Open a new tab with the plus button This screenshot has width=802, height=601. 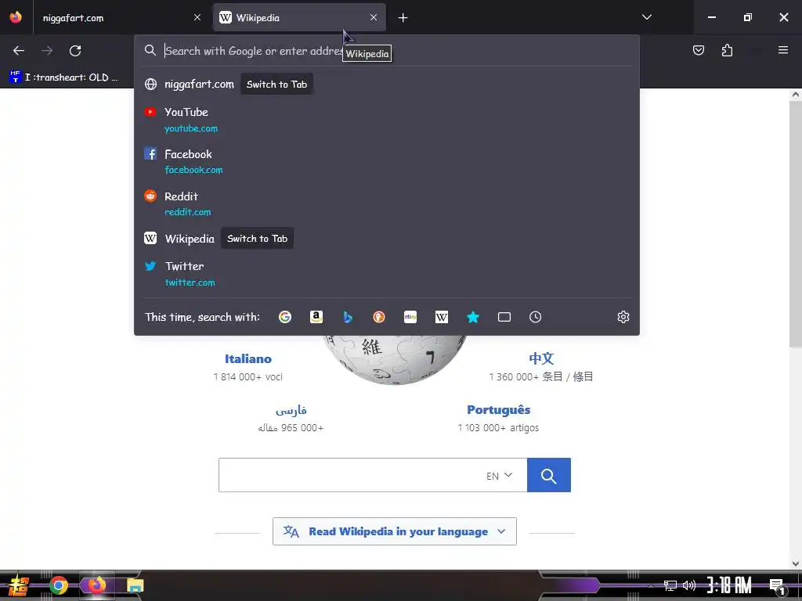(x=403, y=18)
